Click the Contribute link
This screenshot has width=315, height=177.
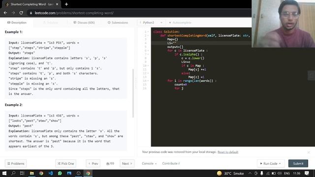point(171,164)
